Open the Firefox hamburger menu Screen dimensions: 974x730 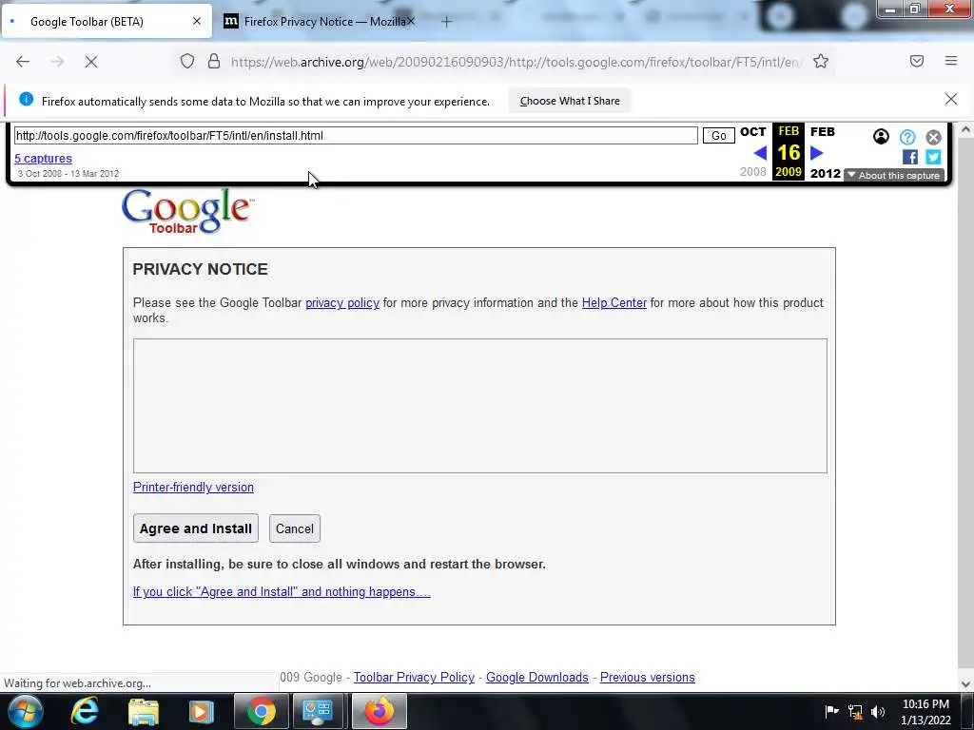pyautogui.click(x=951, y=61)
